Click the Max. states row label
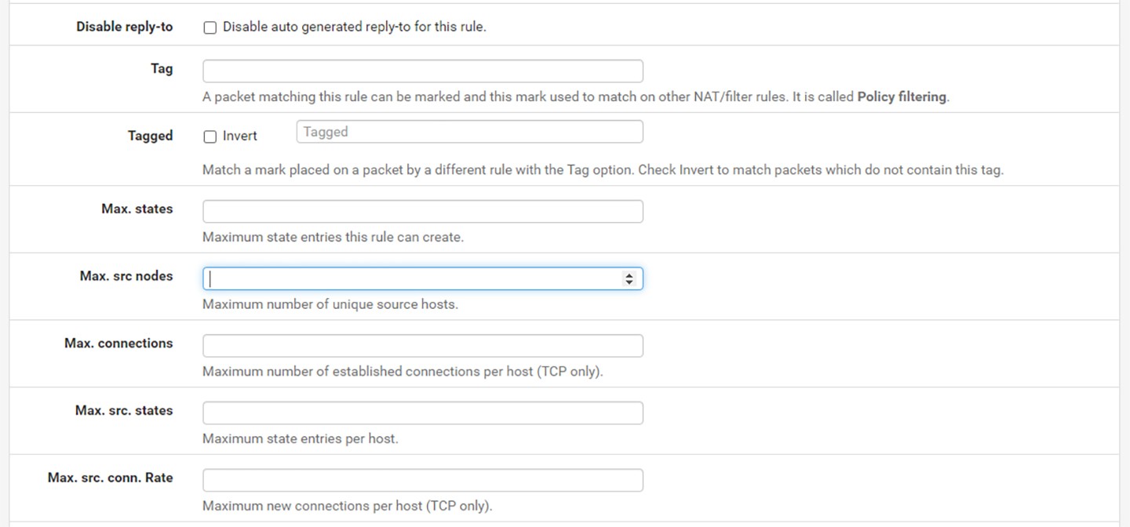The height and width of the screenshot is (527, 1130). tap(137, 209)
